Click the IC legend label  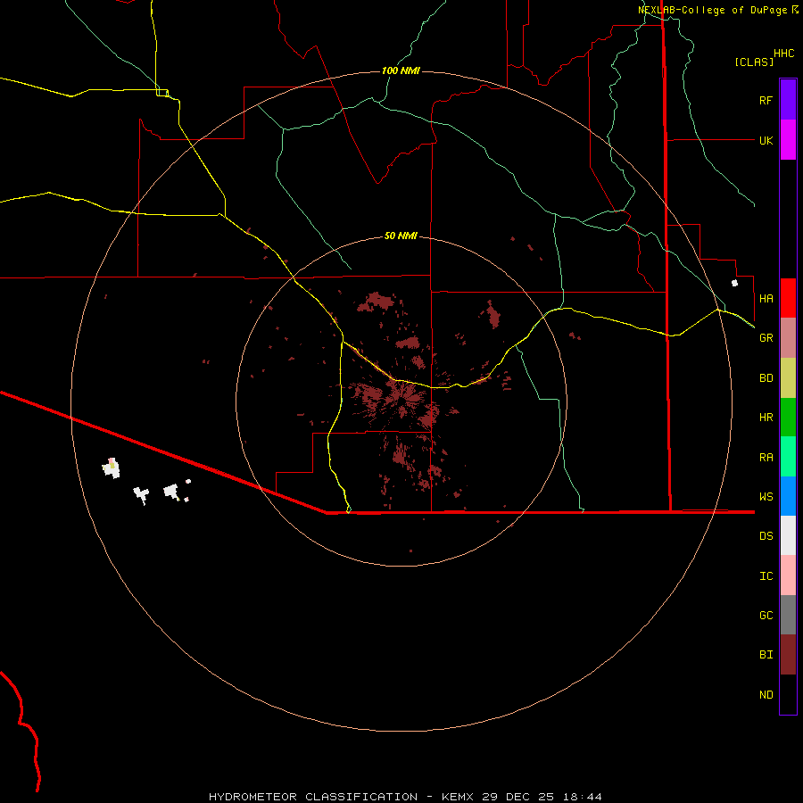(x=766, y=575)
